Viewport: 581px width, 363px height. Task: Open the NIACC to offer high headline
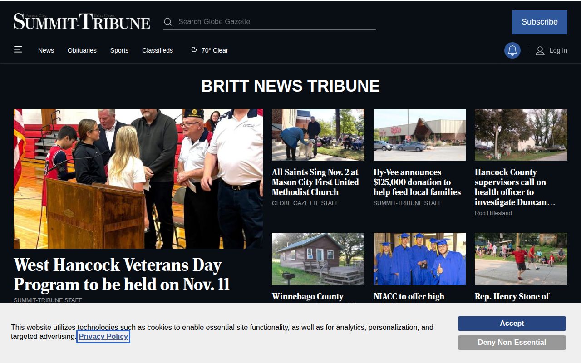click(409, 297)
